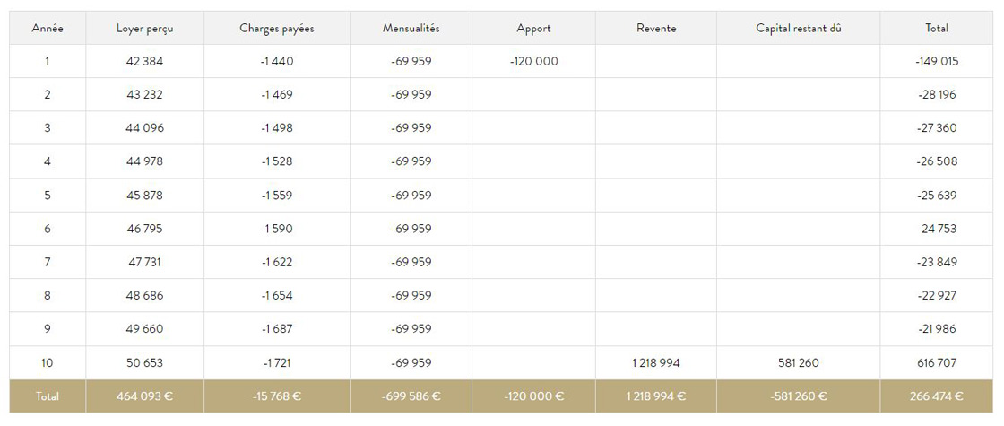Screen dimensions: 1004x426
Task: Click the Année column header
Action: point(48,29)
